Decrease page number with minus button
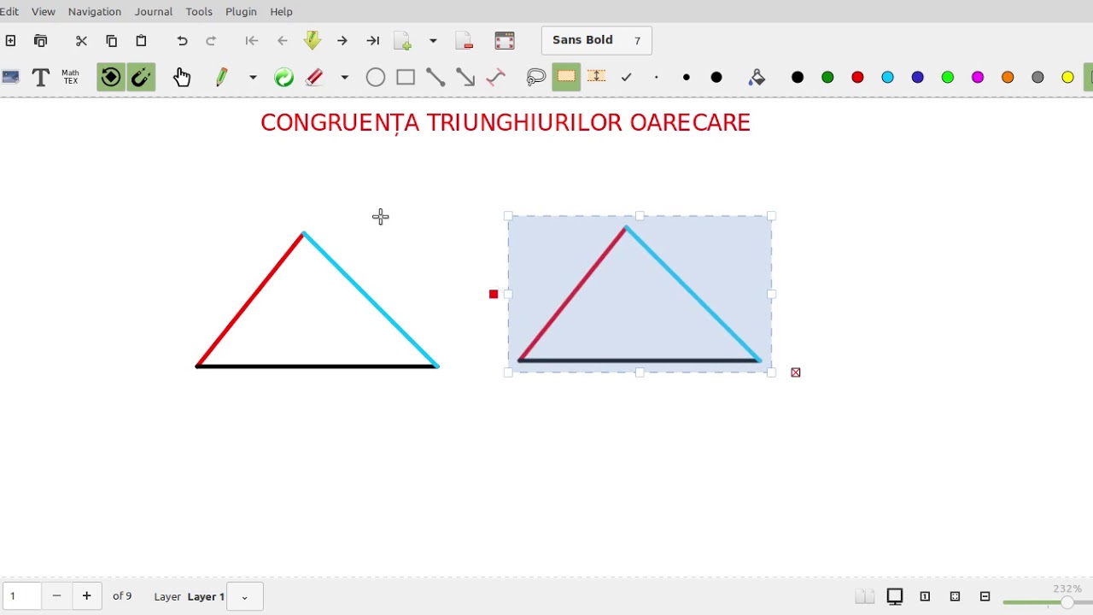The image size is (1093, 615). tap(56, 596)
